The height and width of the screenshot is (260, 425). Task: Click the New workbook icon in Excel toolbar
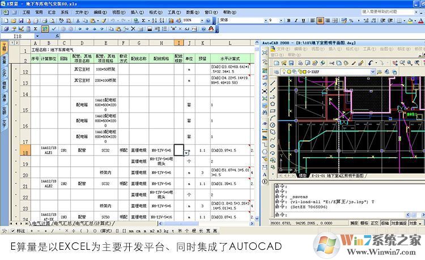tap(6, 21)
